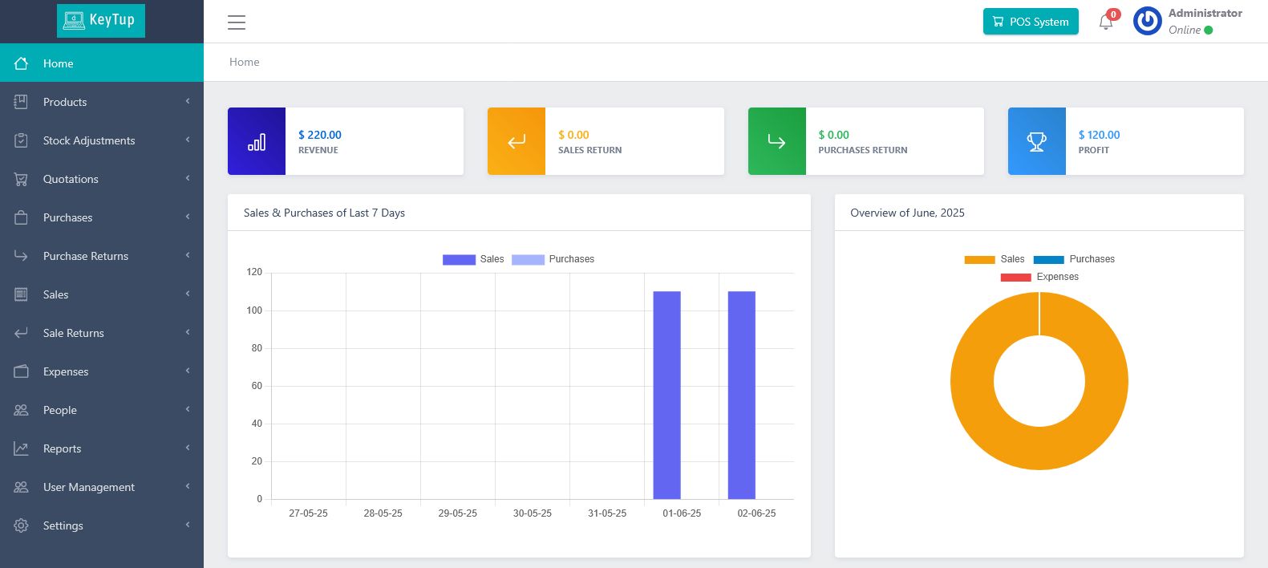
Task: Click the purchases return arrow icon
Action: pos(776,142)
